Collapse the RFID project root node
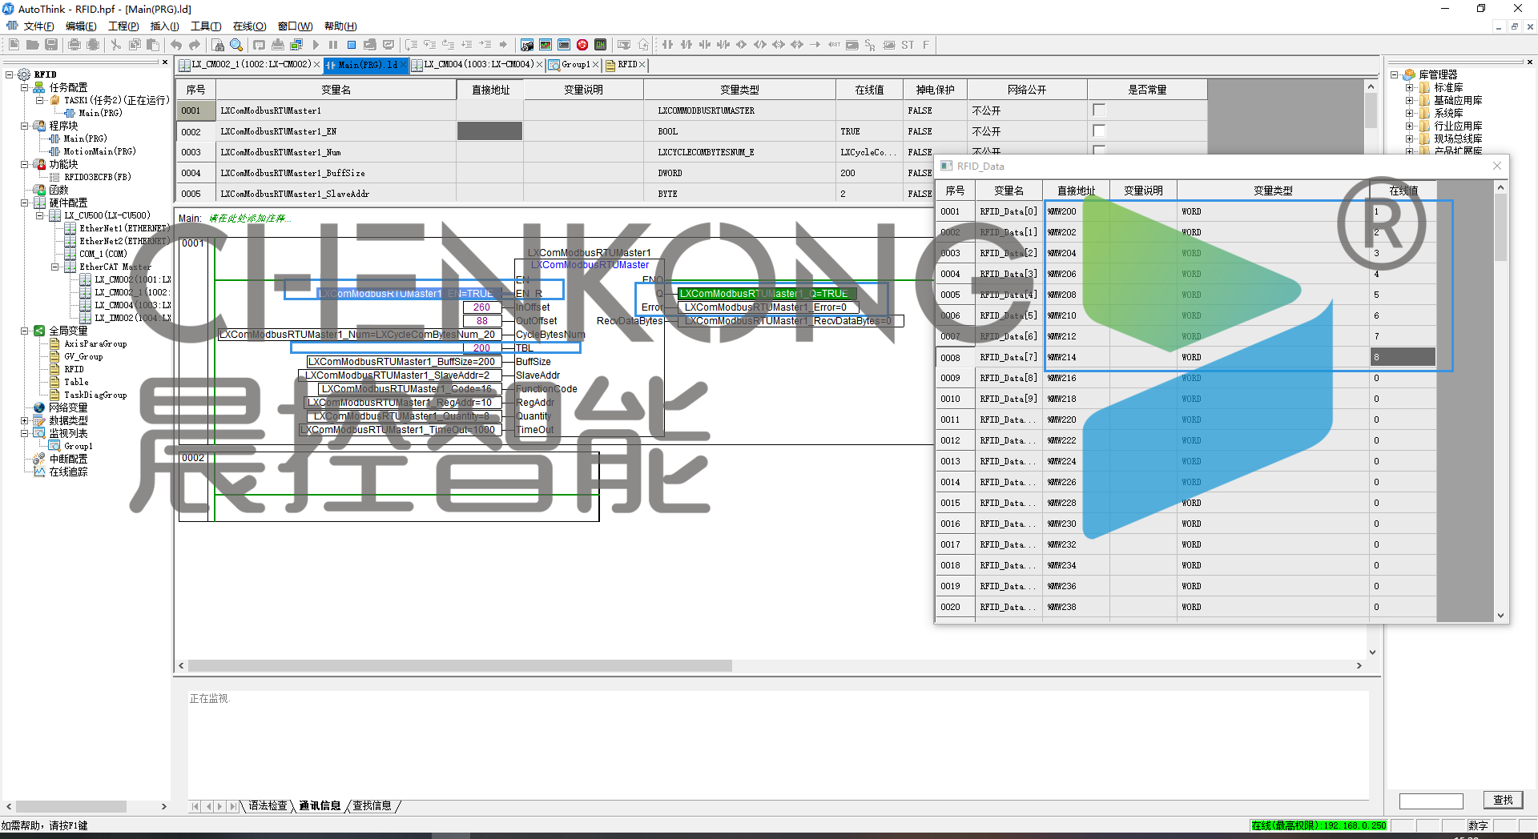The height and width of the screenshot is (839, 1538). point(10,74)
